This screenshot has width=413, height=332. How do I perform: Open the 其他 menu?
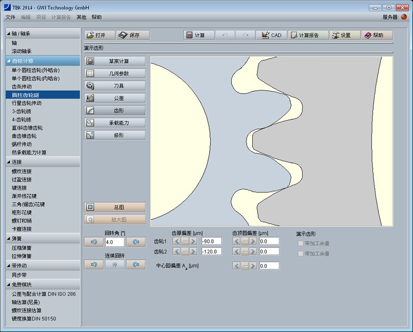coord(81,17)
